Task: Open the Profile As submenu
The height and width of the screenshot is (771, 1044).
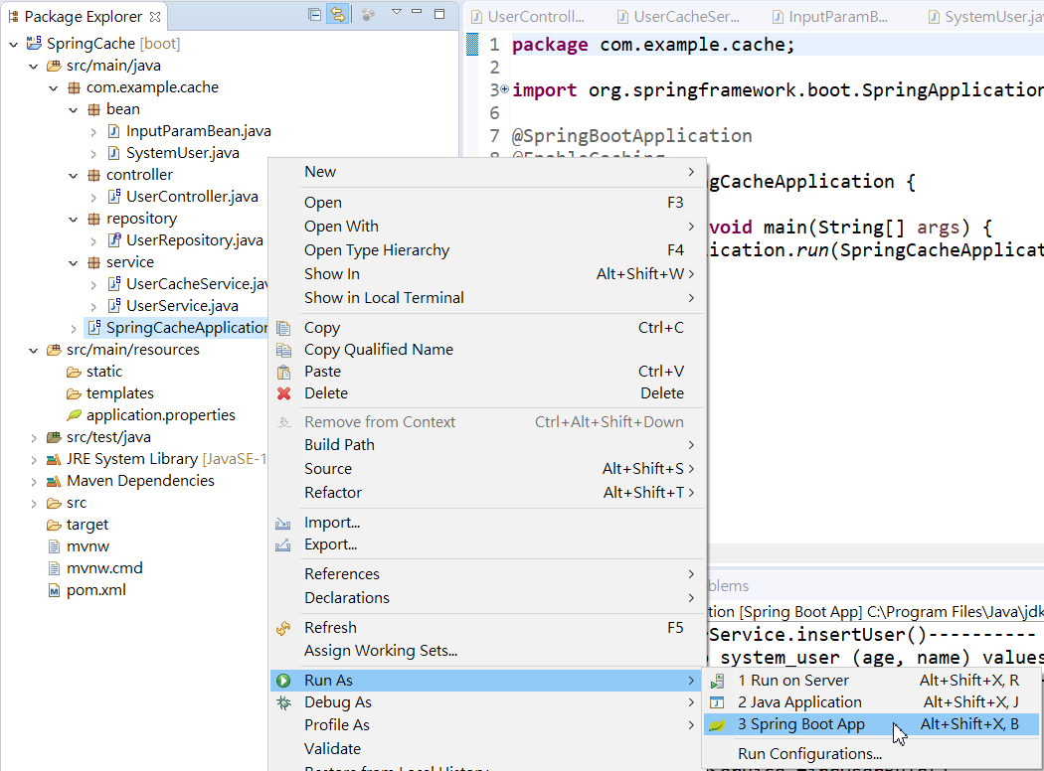Action: click(487, 725)
